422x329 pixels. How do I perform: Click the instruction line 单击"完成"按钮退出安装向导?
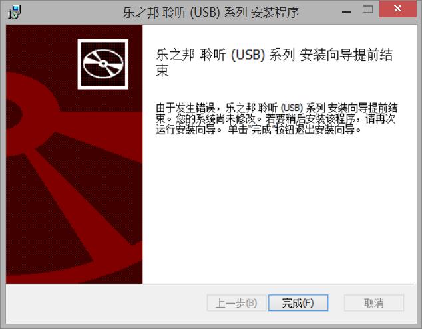click(294, 130)
